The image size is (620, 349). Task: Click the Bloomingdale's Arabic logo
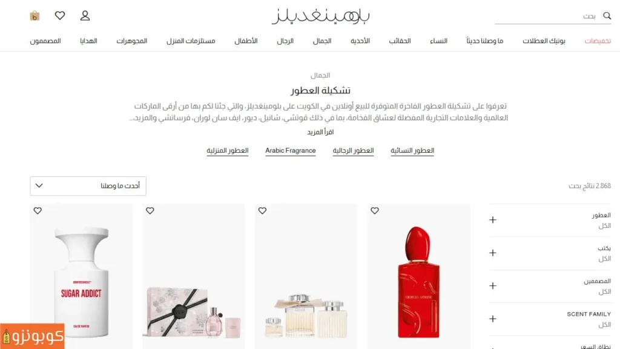click(320, 16)
